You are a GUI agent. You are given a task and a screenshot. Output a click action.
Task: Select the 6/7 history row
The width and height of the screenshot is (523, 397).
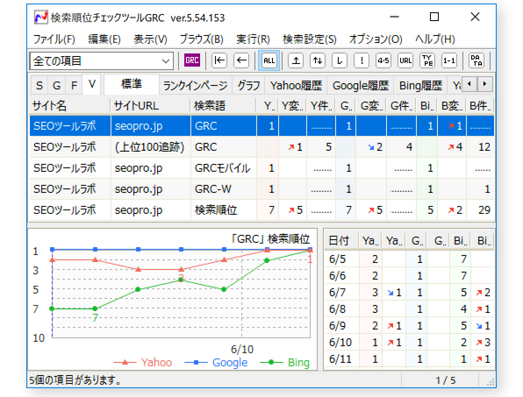click(409, 292)
